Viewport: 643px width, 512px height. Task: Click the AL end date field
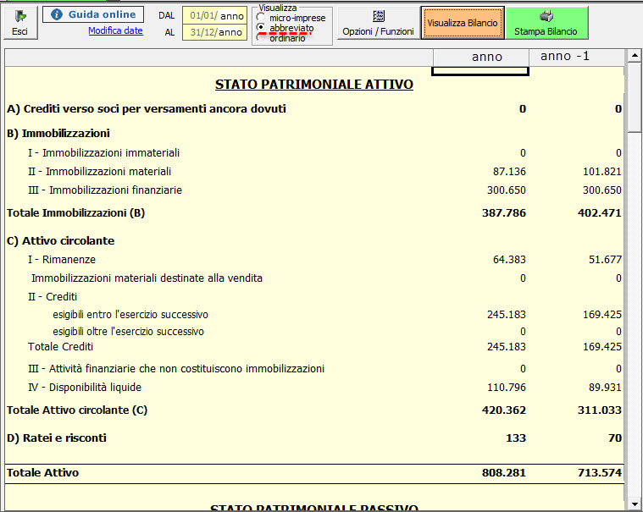click(x=215, y=32)
